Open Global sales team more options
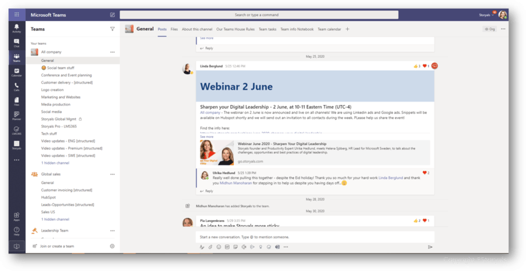Image resolution: width=526 pixels, height=271 pixels. tap(112, 174)
